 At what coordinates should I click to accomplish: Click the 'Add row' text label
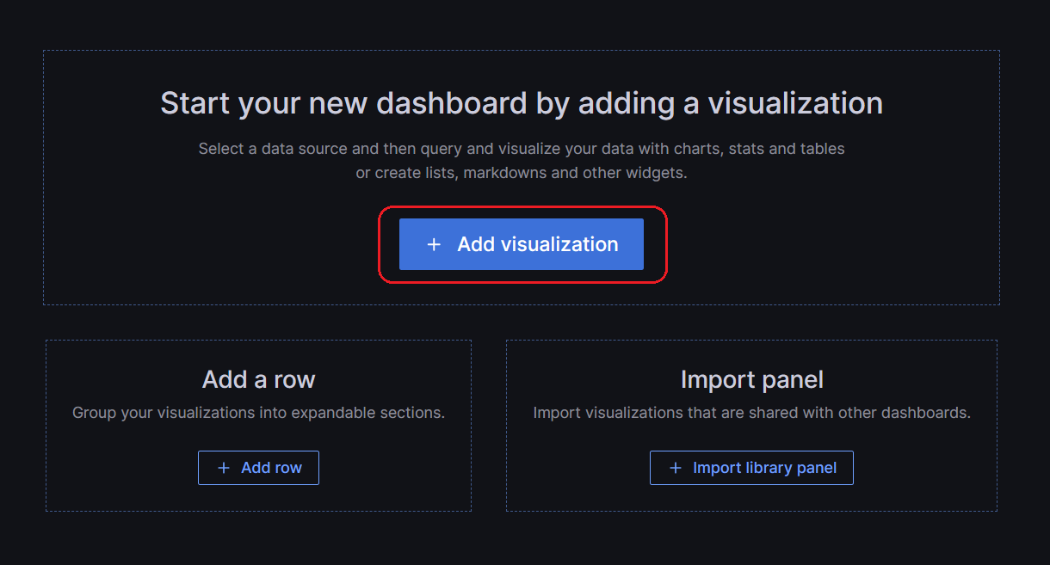pyautogui.click(x=271, y=468)
